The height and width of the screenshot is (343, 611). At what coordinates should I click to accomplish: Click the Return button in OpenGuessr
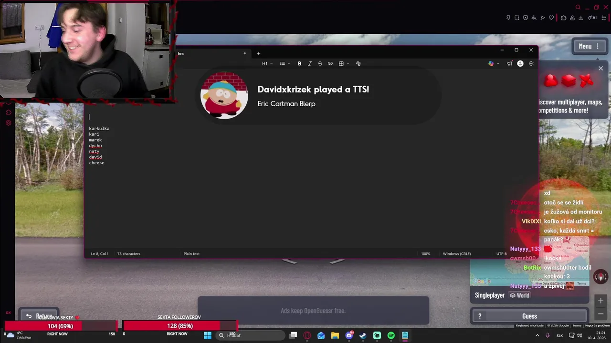(39, 316)
